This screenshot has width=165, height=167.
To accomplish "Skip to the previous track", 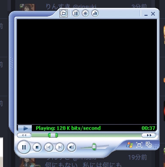I will pos(48,147).
